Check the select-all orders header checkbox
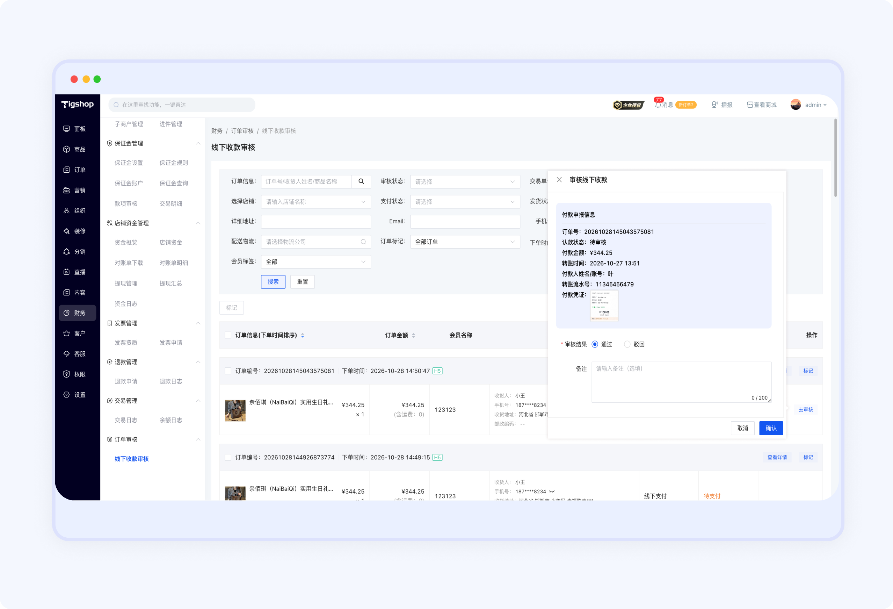This screenshot has width=893, height=609. 228,335
